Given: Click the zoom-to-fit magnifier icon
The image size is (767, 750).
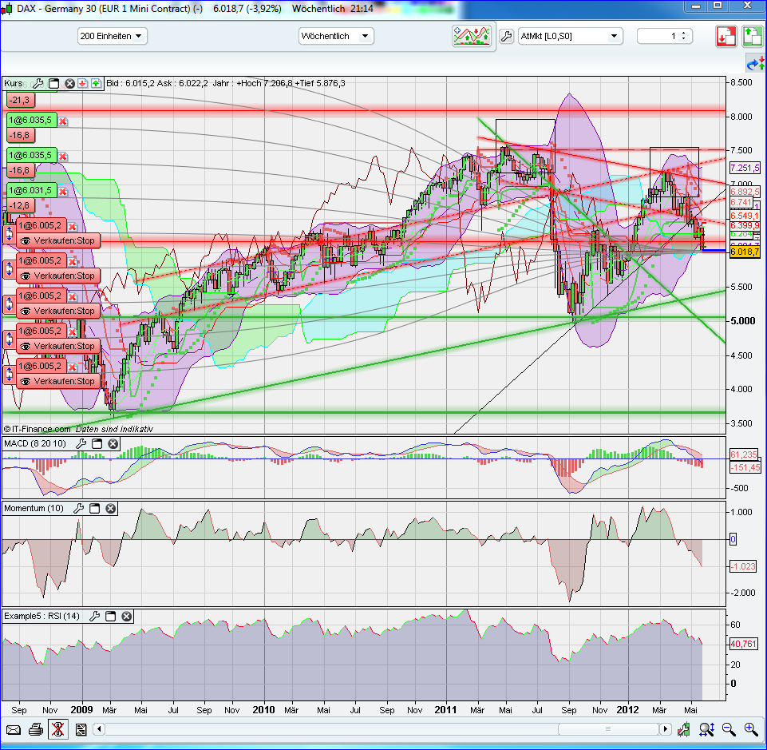Looking at the screenshot, I should coord(706,730).
